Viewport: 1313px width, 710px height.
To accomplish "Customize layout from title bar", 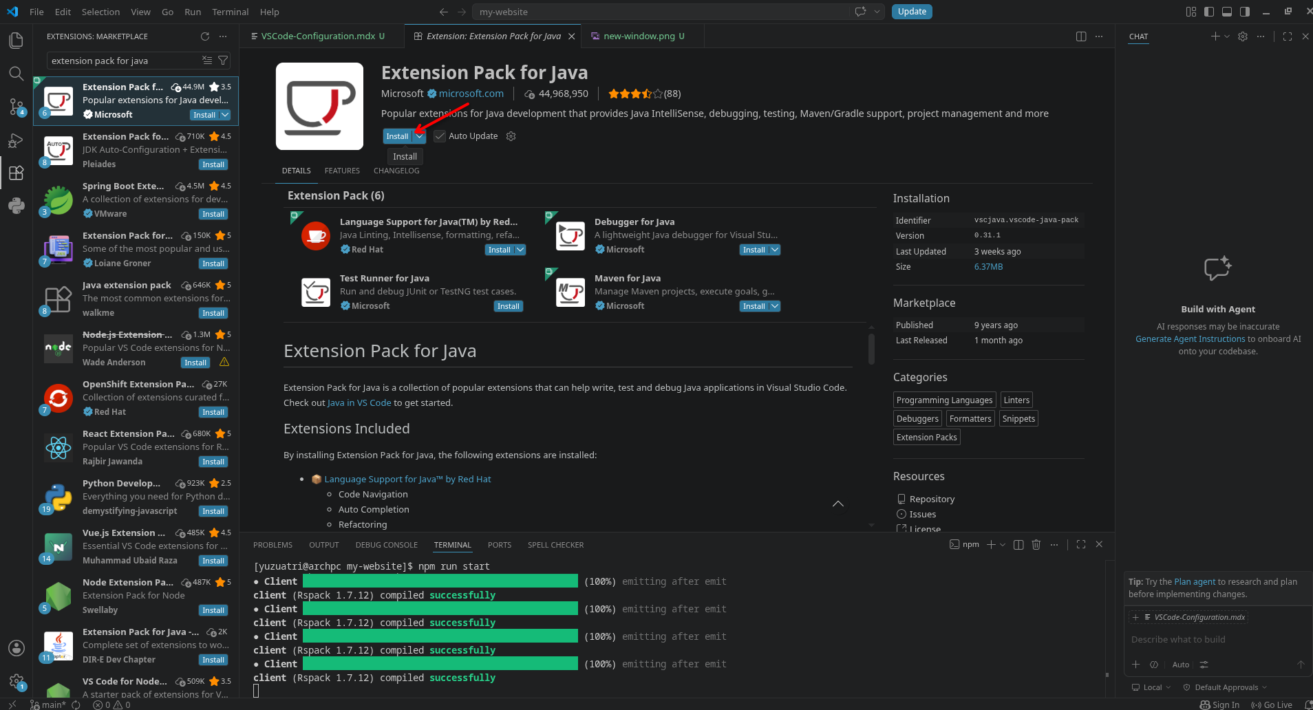I will tap(1191, 12).
